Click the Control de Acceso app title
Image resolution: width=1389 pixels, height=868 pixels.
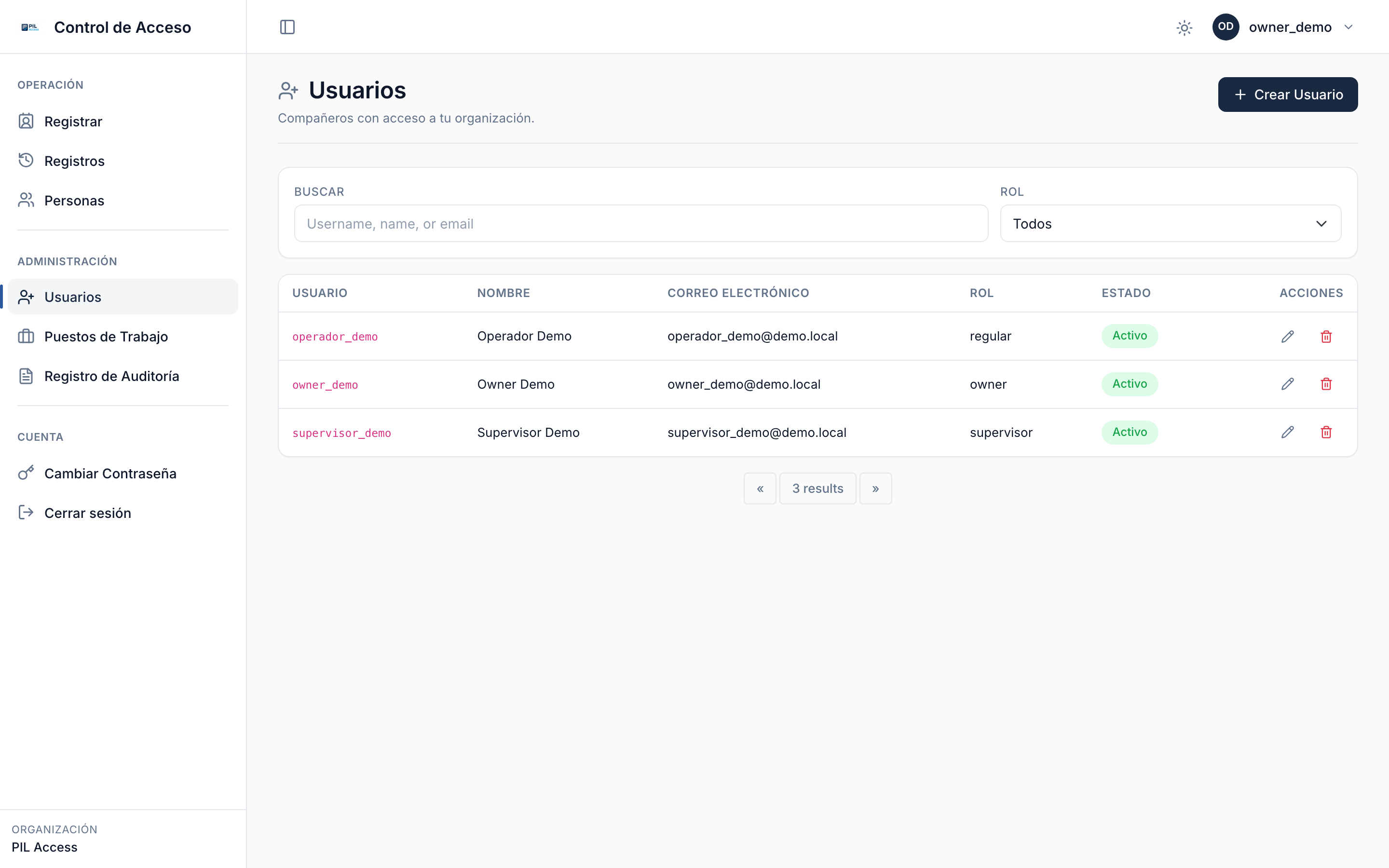(x=122, y=27)
